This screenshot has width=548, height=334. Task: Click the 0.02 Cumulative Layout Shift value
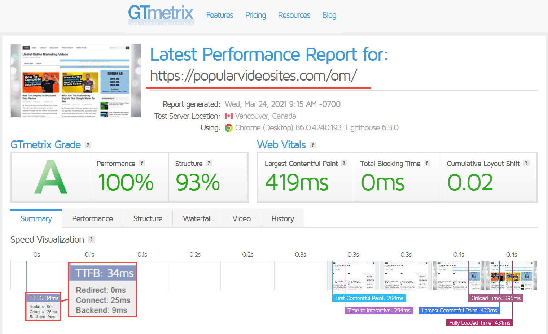pyautogui.click(x=470, y=182)
